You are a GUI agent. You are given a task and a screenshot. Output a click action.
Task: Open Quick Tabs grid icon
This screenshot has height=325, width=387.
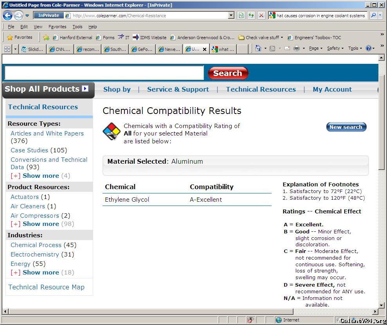[x=7, y=49]
